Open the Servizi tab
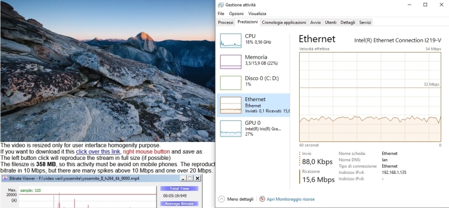 pos(365,22)
